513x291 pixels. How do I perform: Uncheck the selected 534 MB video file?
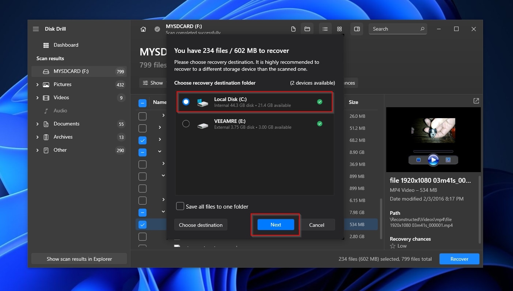[x=142, y=225]
